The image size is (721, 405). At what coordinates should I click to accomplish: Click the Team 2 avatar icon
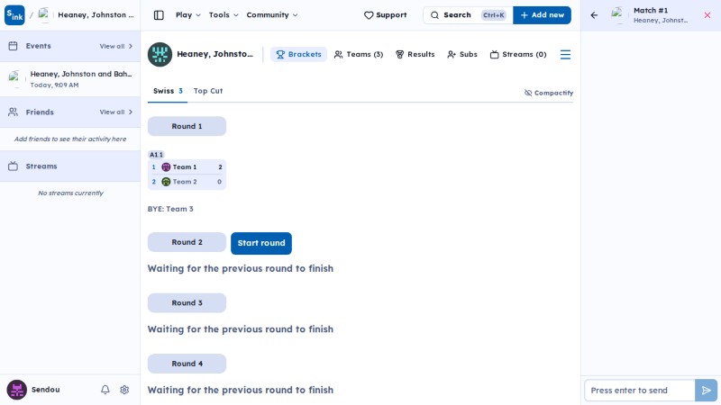pyautogui.click(x=166, y=182)
